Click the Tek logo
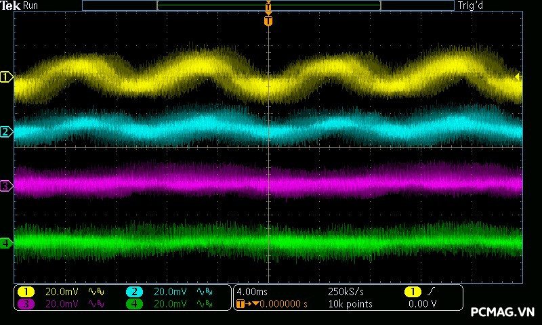 [x=12, y=5]
